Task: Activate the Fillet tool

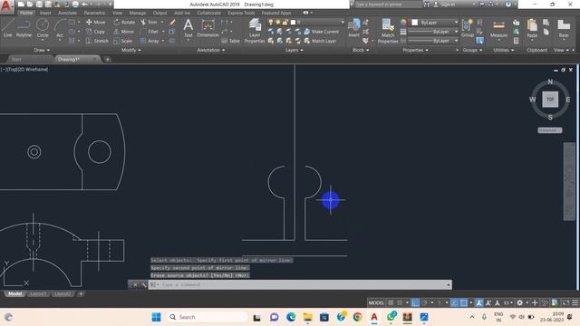Action: coord(150,32)
